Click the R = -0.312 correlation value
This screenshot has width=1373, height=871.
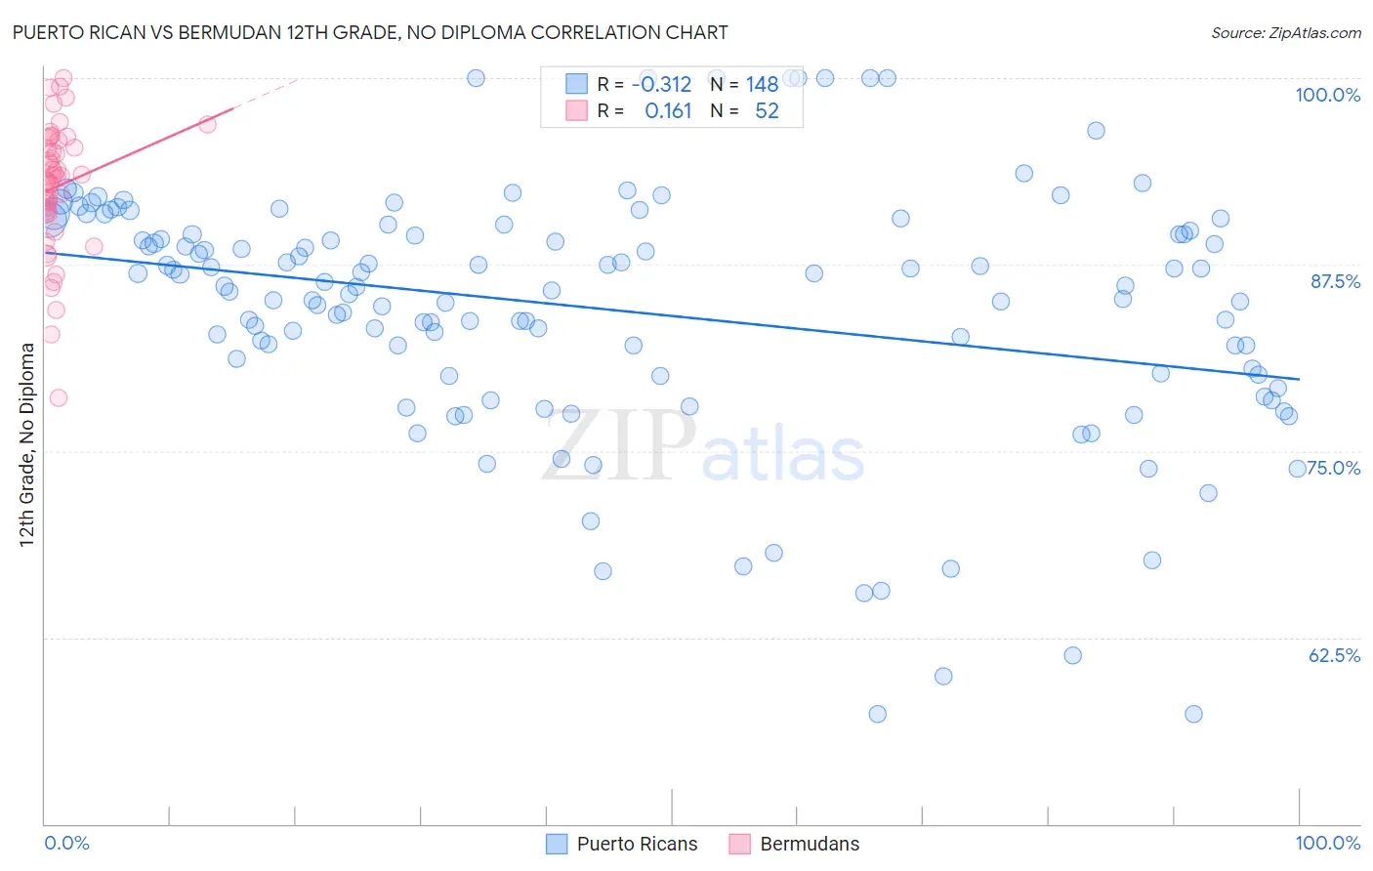point(645,85)
